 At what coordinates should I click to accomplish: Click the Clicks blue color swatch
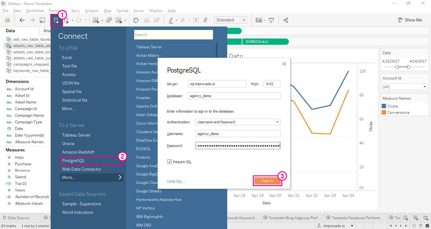[384, 106]
